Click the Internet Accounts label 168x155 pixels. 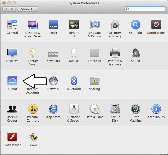tap(33, 91)
